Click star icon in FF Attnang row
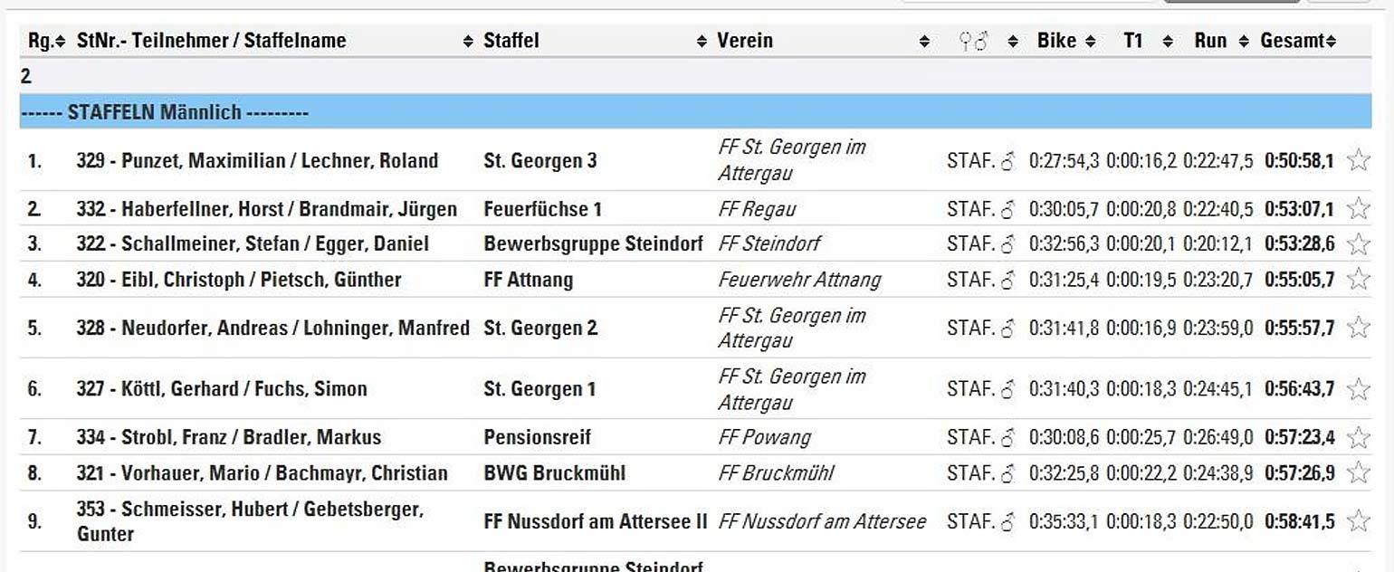The image size is (1394, 572). tap(1358, 280)
